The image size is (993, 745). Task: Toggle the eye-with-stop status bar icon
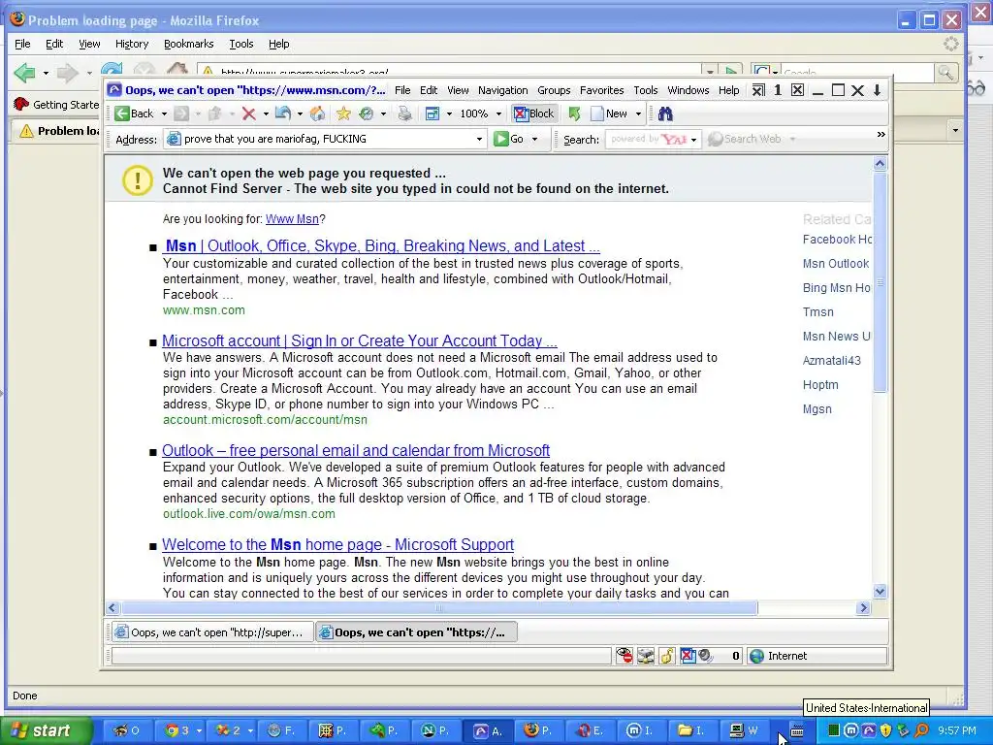click(624, 656)
